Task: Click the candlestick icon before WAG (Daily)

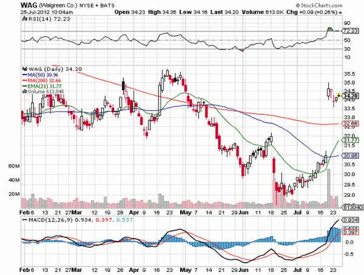Action: tap(24, 69)
